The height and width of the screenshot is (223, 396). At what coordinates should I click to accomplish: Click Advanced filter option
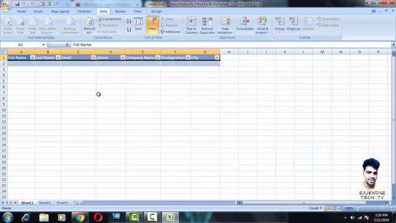click(171, 32)
